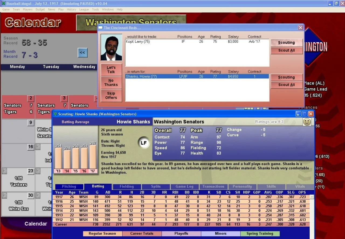This screenshot has width=345, height=239.
Task: Close the Cincinnati Reds trade dialog
Action: coord(301,28)
